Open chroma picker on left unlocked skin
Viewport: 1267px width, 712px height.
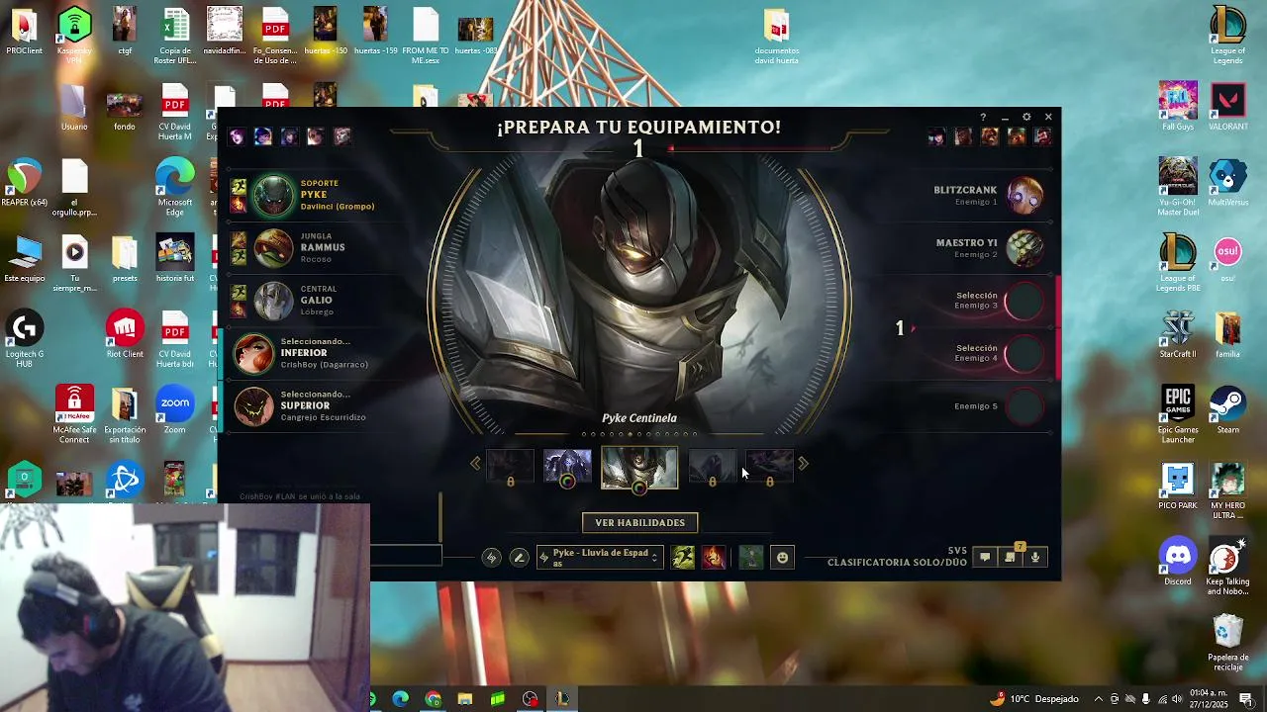click(567, 482)
